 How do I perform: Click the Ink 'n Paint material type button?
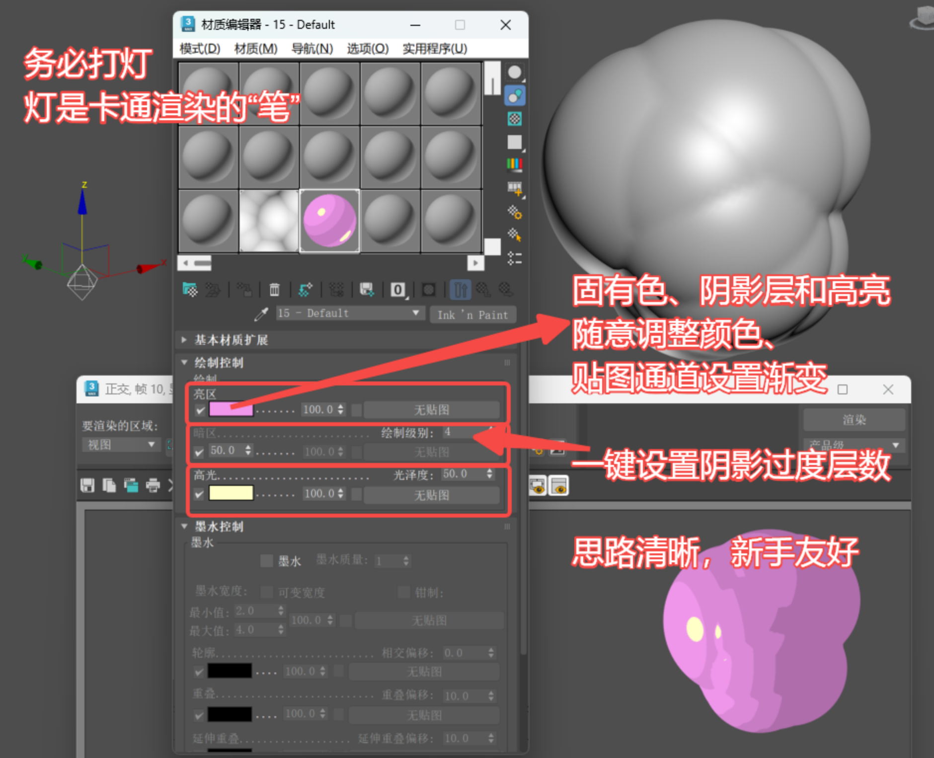472,315
